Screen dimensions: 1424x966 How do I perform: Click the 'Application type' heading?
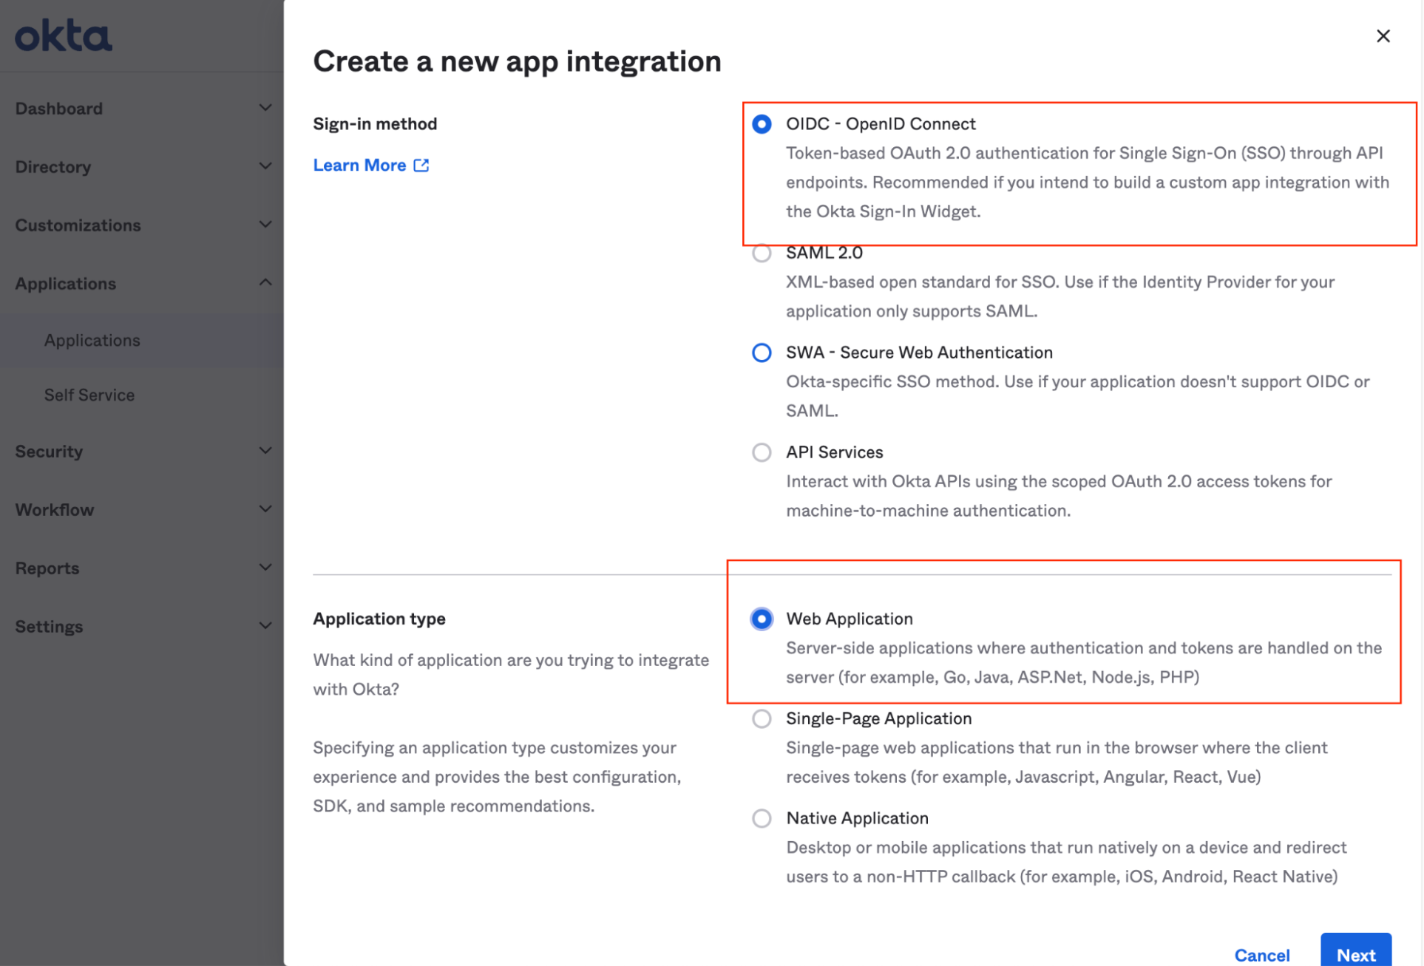pyautogui.click(x=379, y=619)
